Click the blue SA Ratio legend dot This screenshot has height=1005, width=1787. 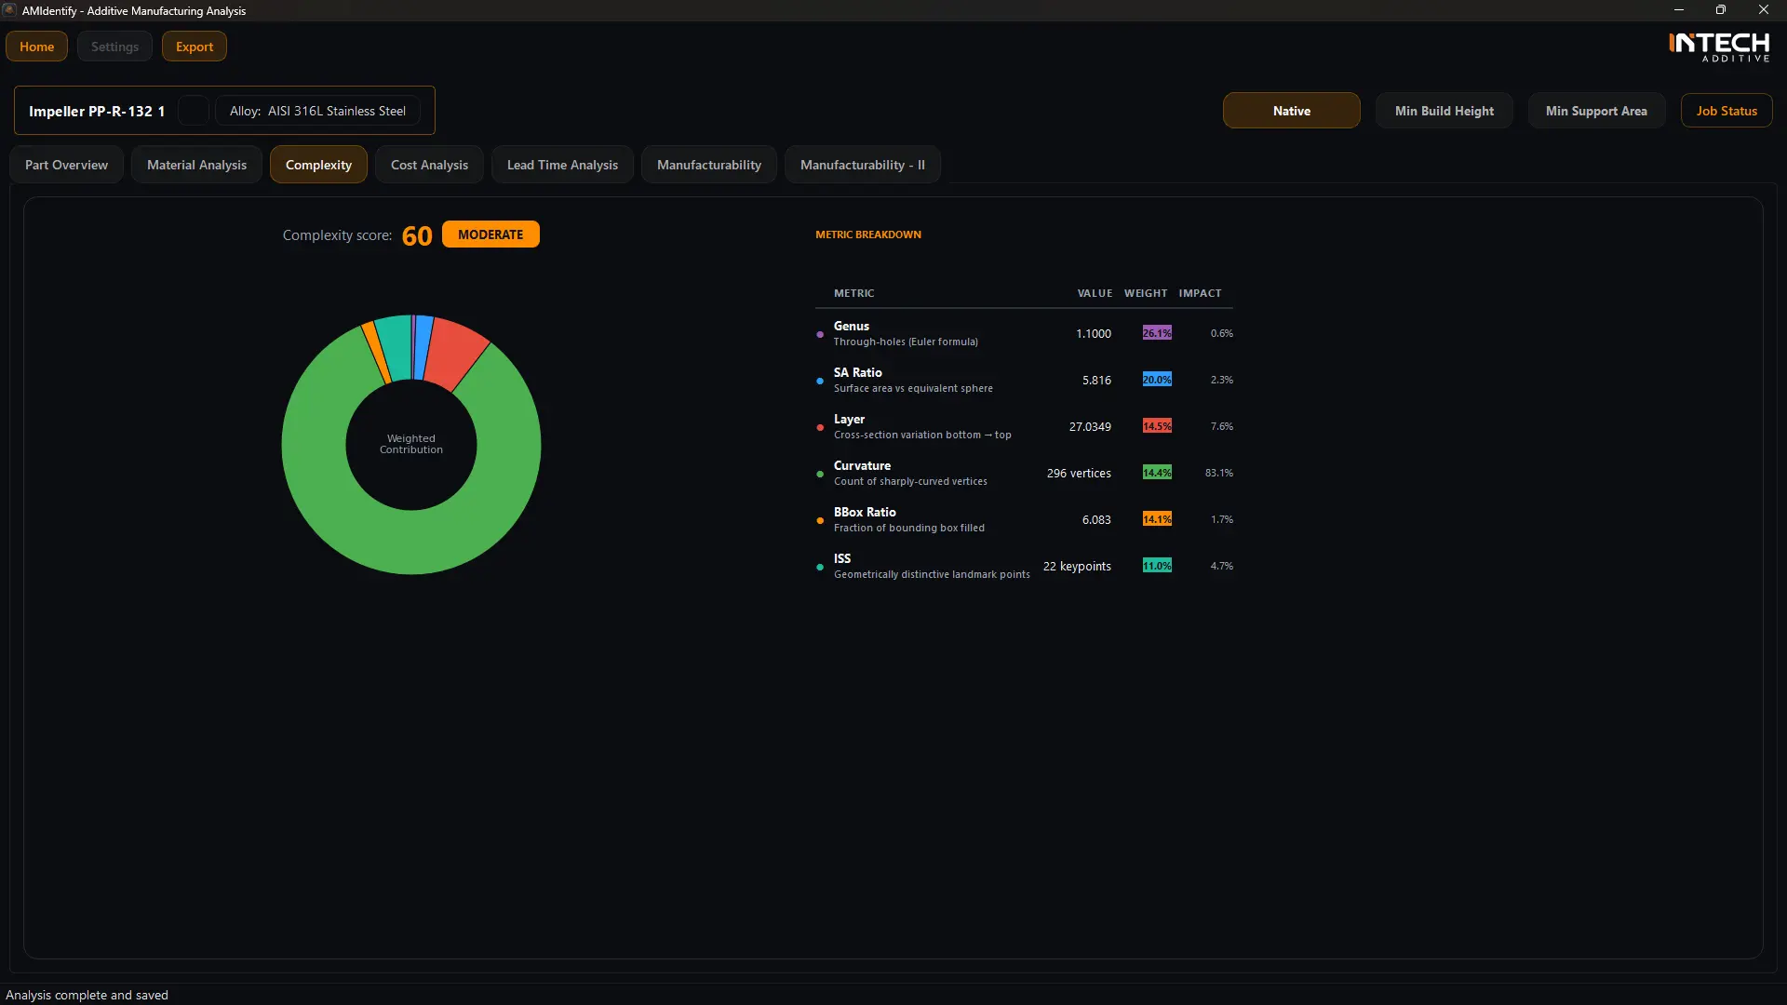tap(820, 381)
